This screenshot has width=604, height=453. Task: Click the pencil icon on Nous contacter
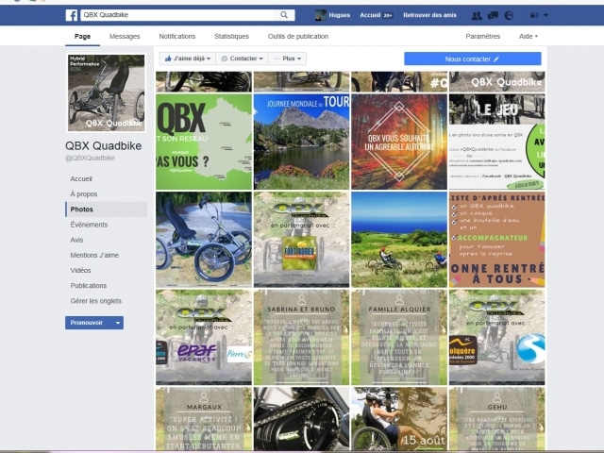[496, 59]
